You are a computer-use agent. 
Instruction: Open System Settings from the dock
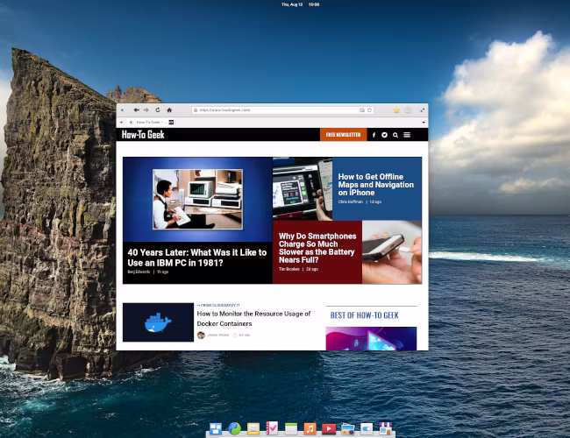[x=367, y=429]
